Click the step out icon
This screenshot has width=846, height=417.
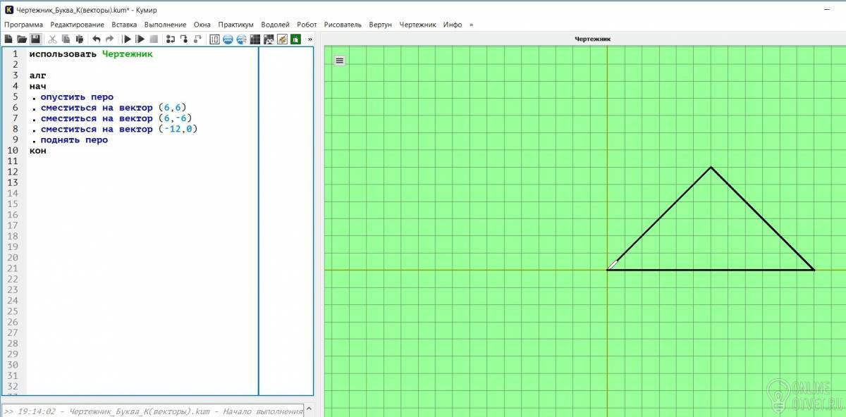197,39
